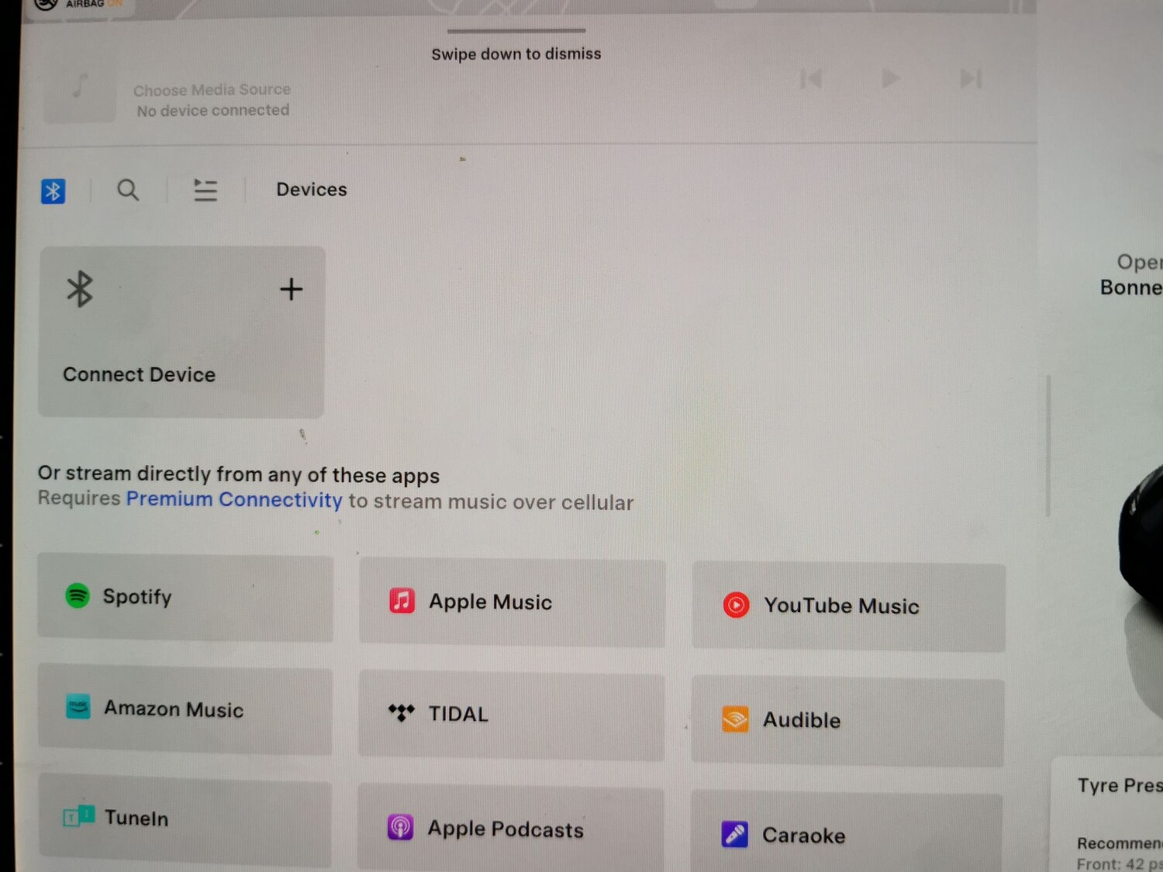This screenshot has width=1163, height=872.
Task: Open the media search
Action: click(x=128, y=190)
